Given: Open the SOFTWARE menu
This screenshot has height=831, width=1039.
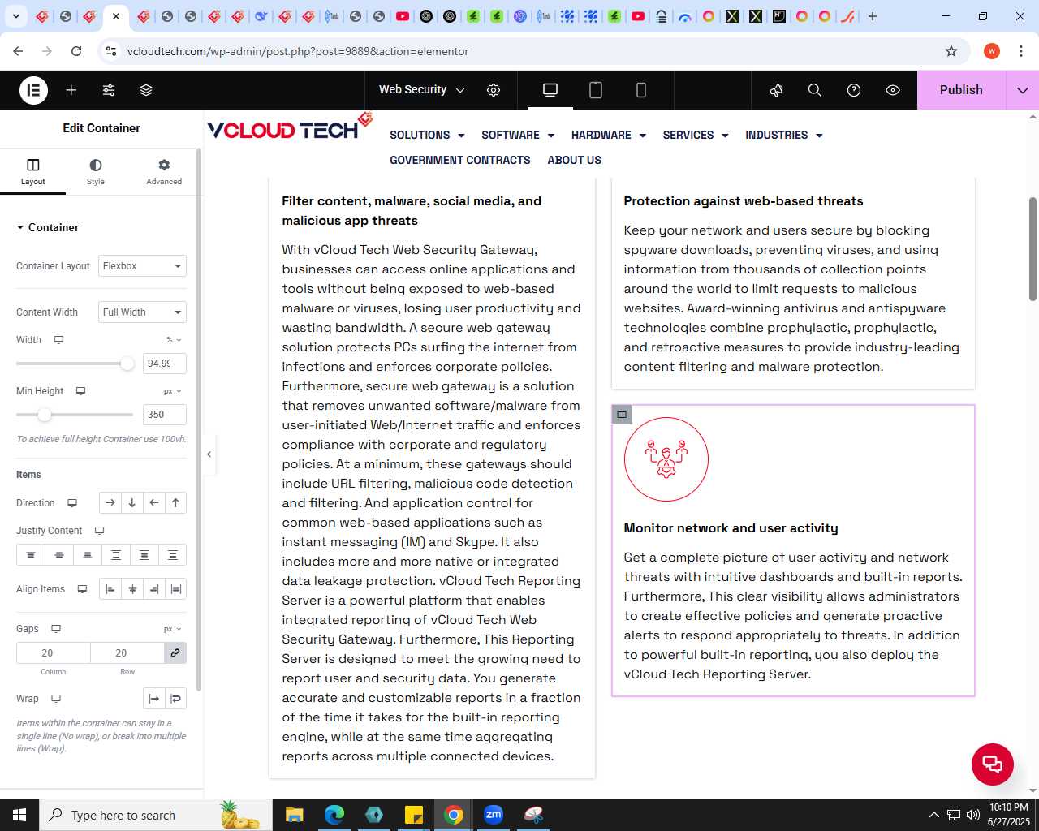Looking at the screenshot, I should point(518,136).
